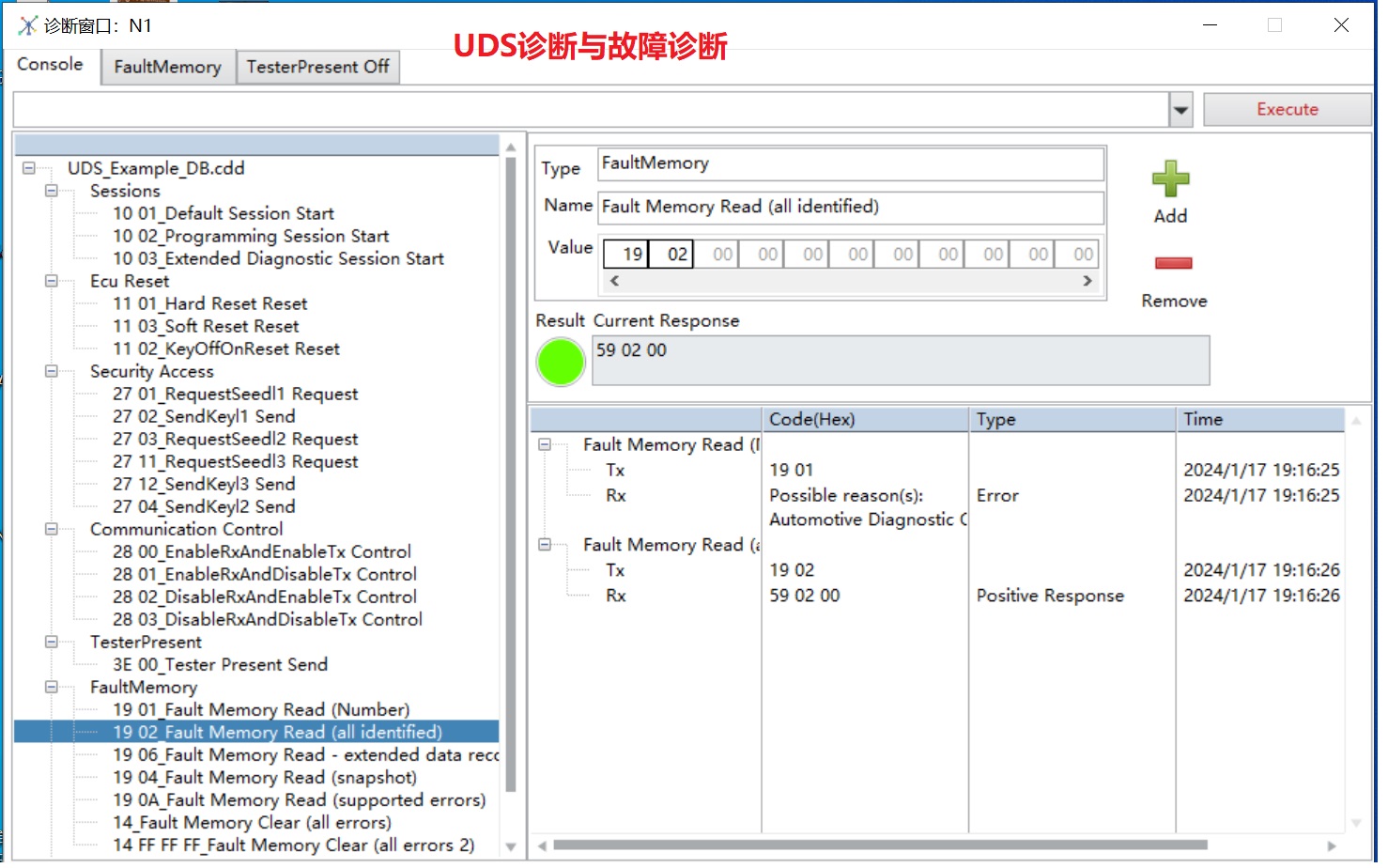
Task: Click the red minus Remove icon
Action: point(1173,263)
